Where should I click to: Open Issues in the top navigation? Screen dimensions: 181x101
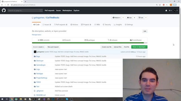point(59,10)
